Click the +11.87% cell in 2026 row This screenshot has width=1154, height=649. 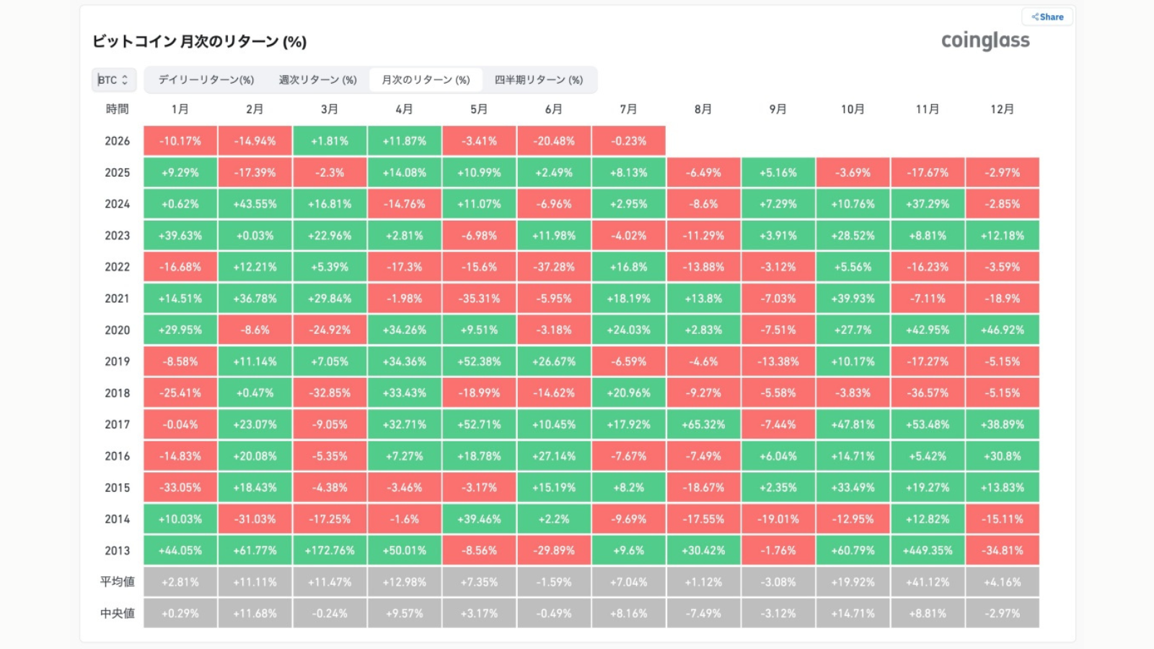[x=405, y=141]
